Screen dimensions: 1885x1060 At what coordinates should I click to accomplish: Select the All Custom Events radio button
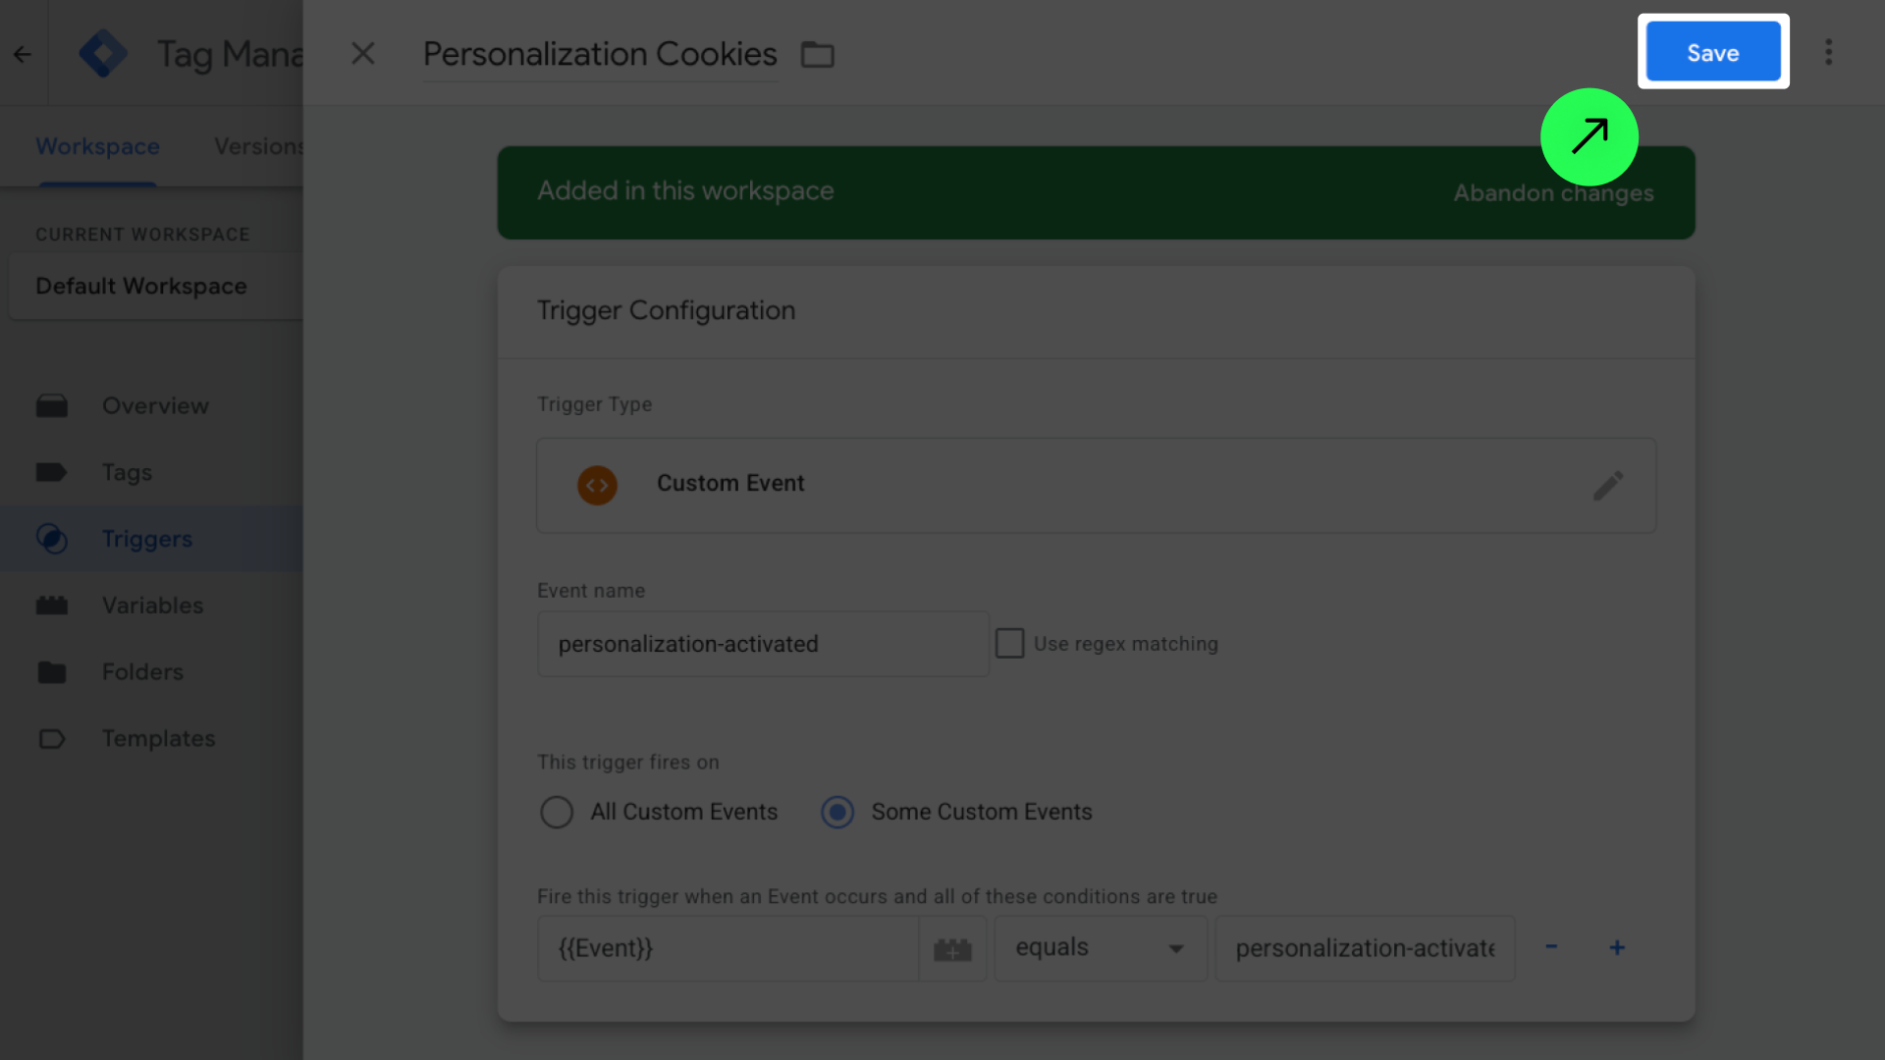coord(556,812)
